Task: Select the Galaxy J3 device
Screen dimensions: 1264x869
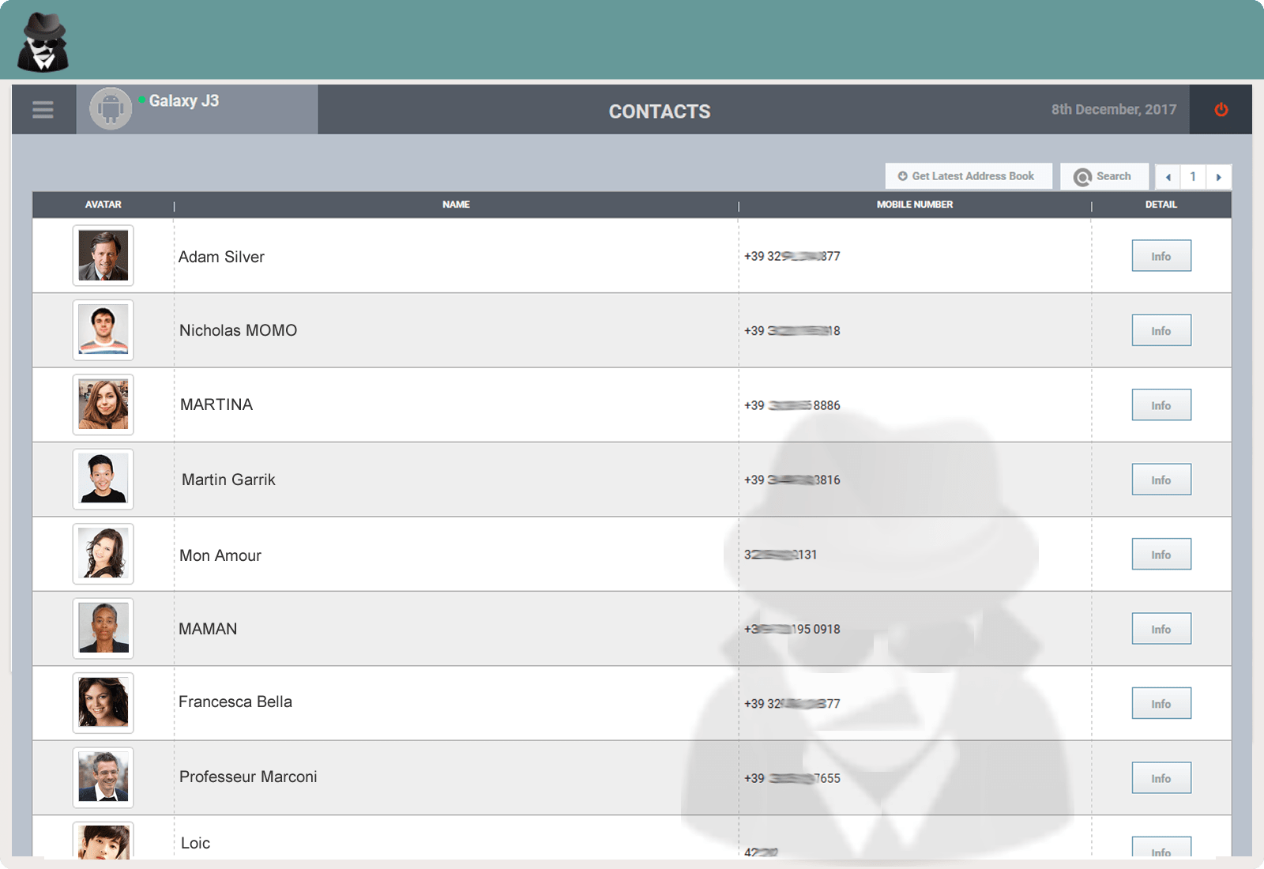Action: [184, 101]
